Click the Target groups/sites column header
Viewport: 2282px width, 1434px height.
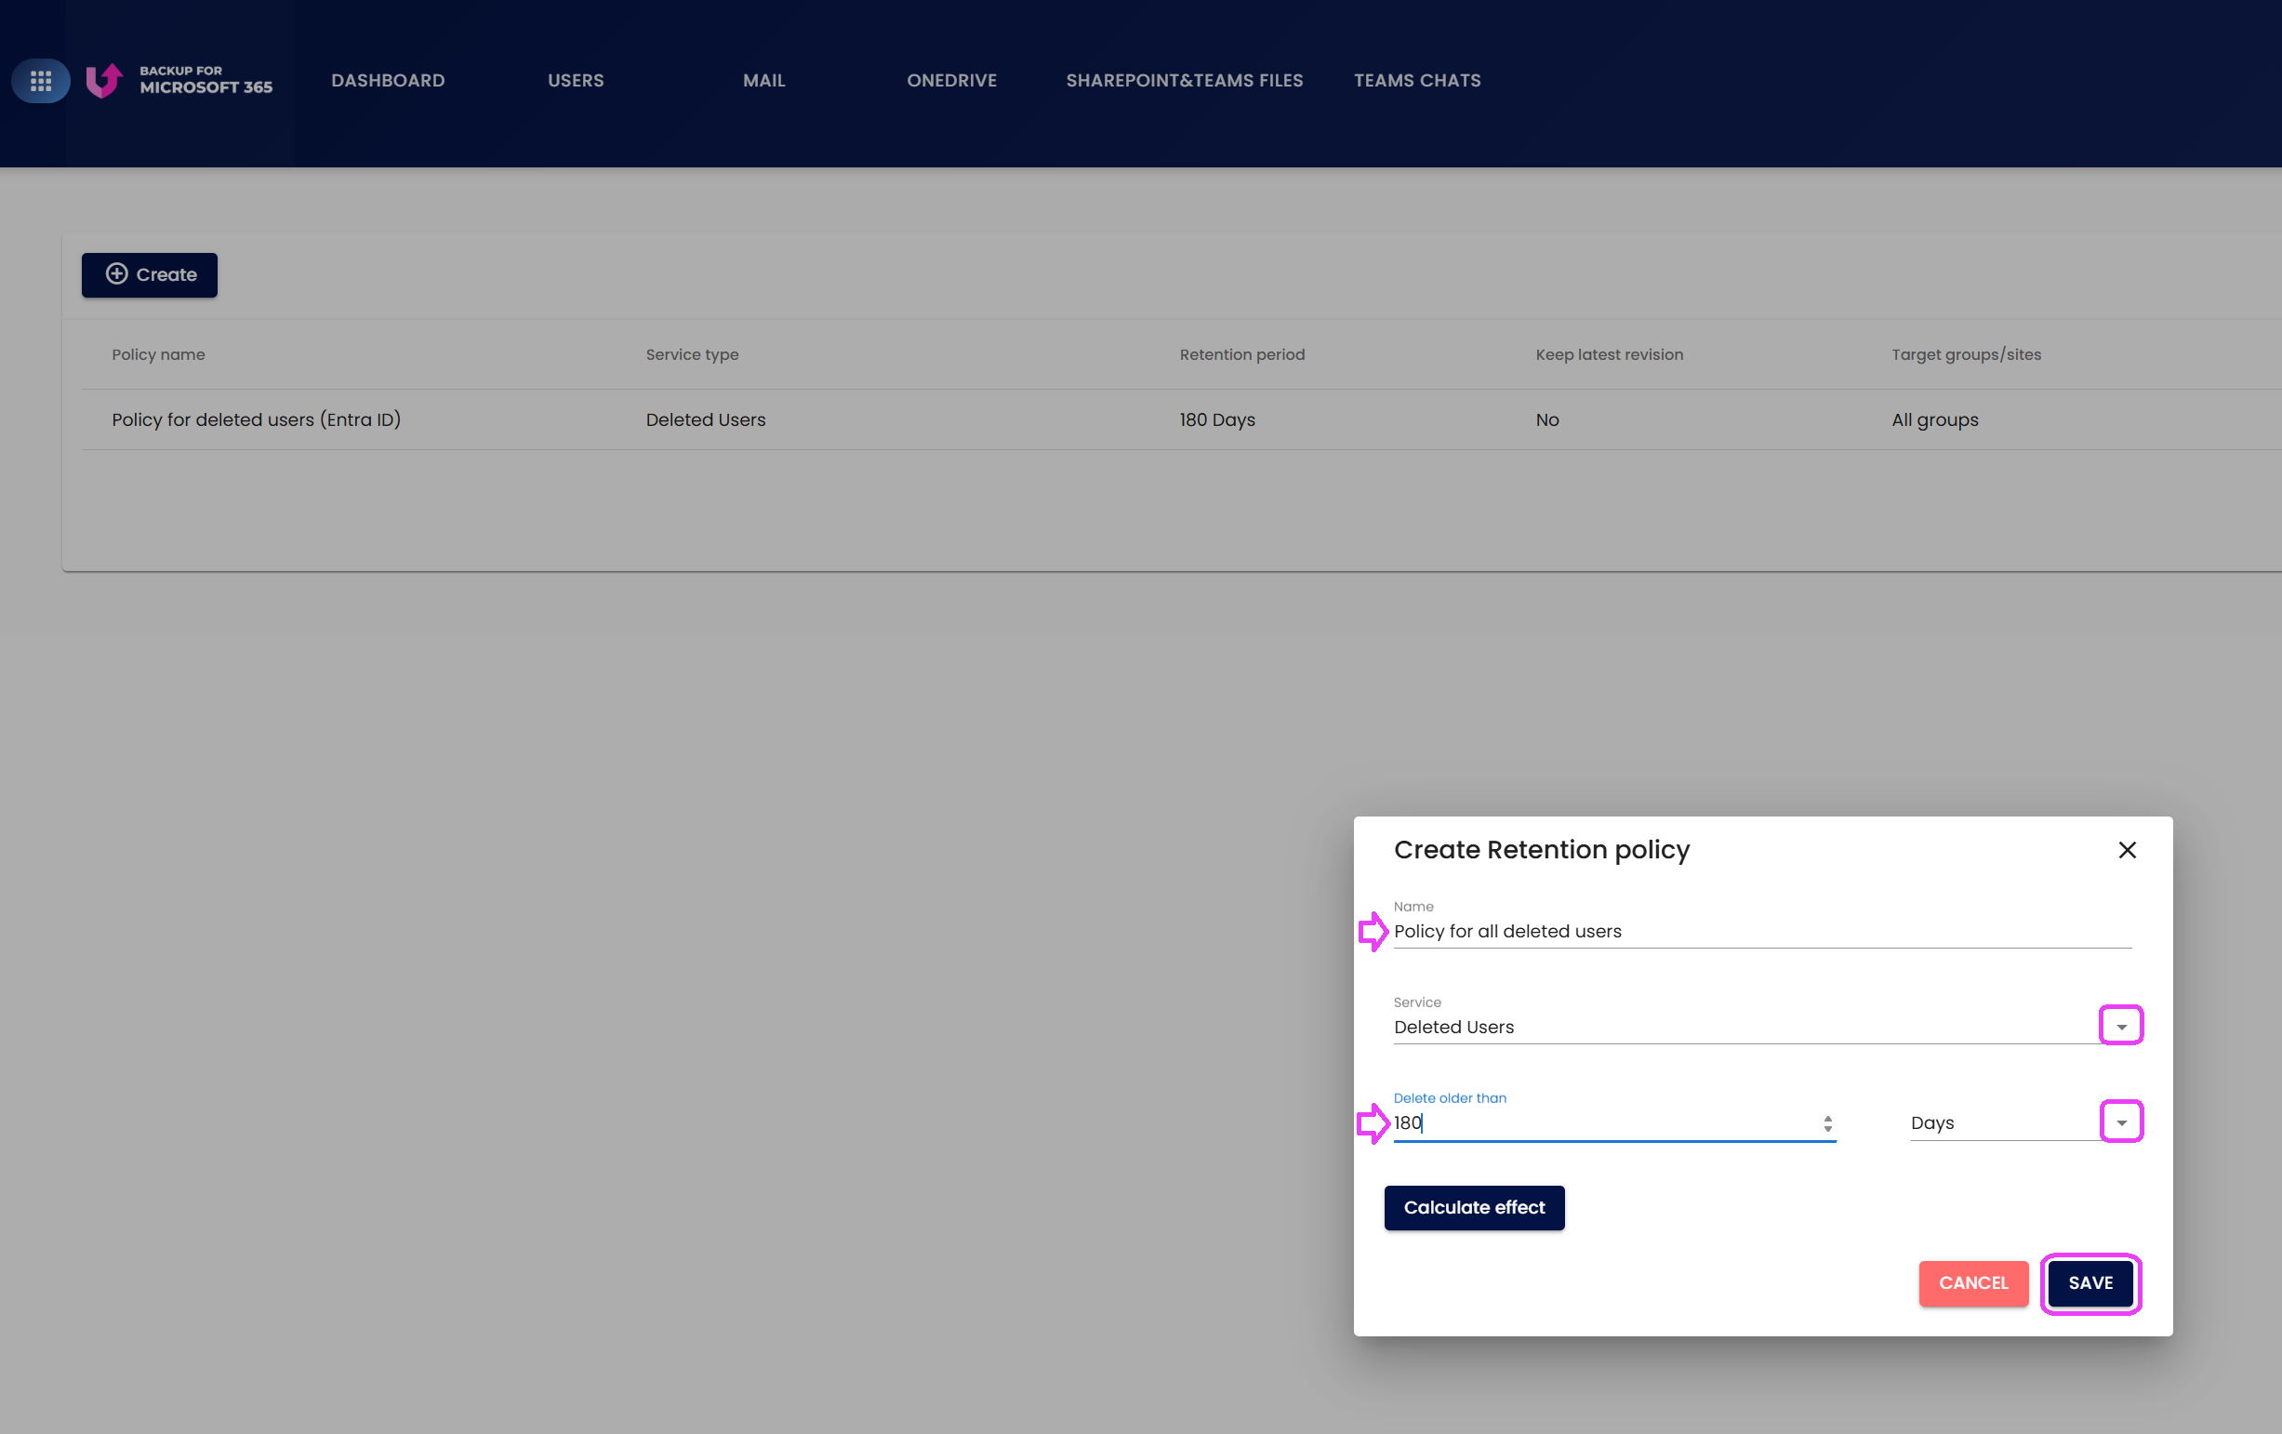coord(1967,354)
